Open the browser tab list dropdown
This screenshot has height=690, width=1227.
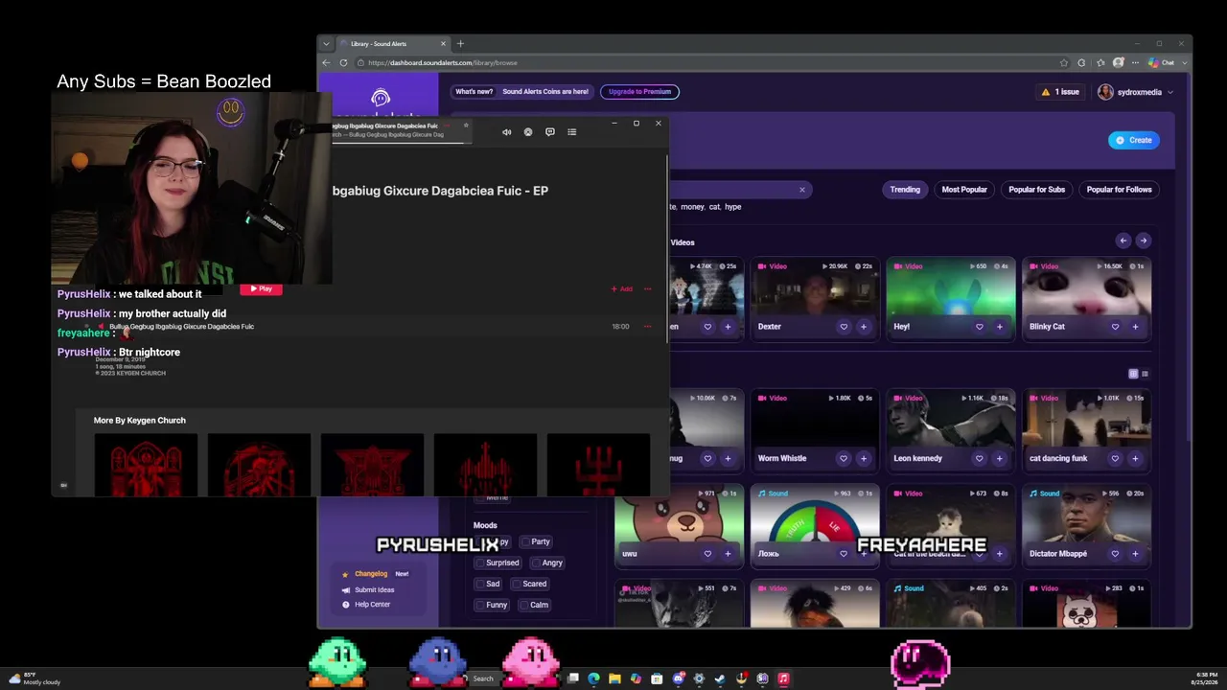[326, 43]
